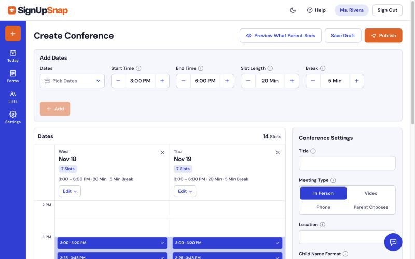Choose Parent Chooses meeting type
Image resolution: width=415 pixels, height=259 pixels.
click(370, 207)
